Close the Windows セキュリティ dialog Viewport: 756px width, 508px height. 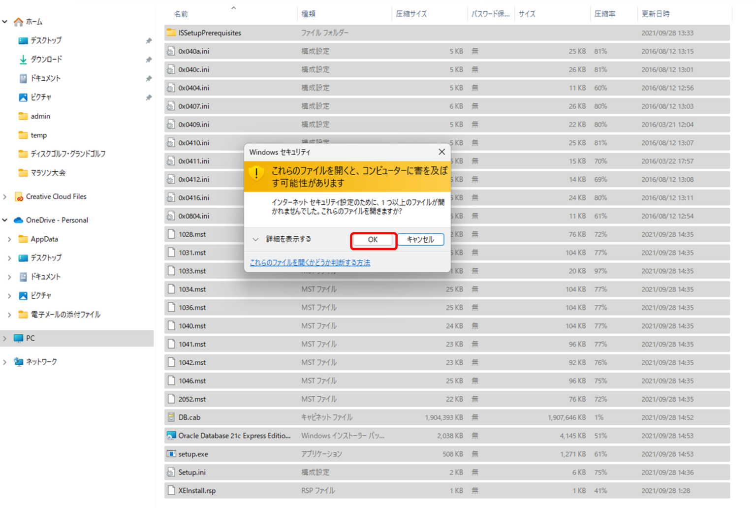click(441, 152)
